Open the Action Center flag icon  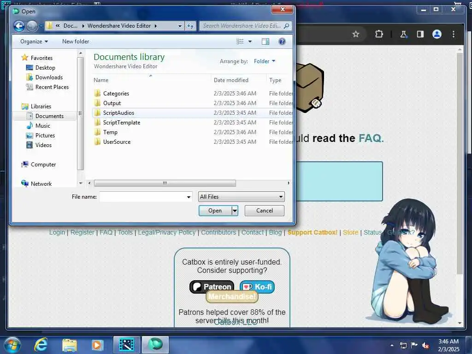(x=414, y=345)
